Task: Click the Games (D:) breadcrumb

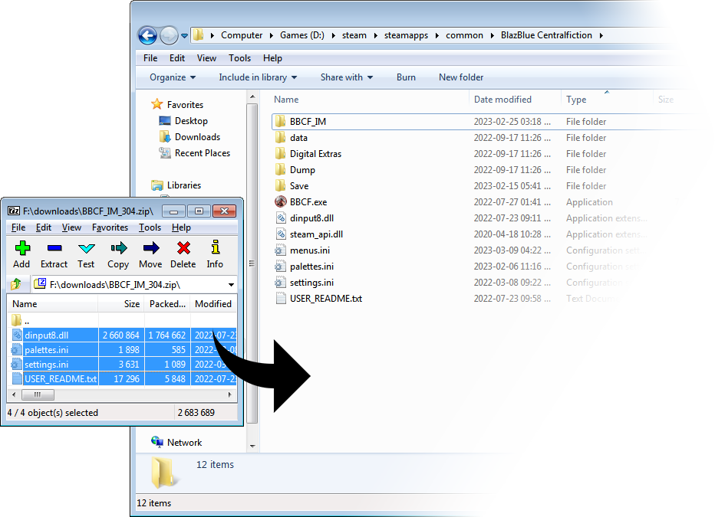Action: click(x=301, y=35)
